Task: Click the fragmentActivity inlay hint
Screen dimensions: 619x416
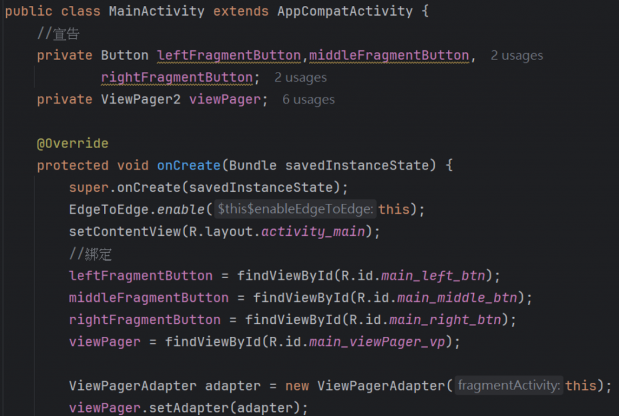Action: coord(509,386)
